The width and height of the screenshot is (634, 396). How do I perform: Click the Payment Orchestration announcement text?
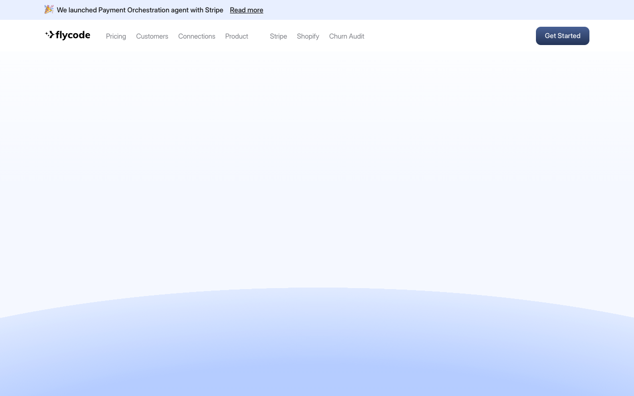click(140, 10)
